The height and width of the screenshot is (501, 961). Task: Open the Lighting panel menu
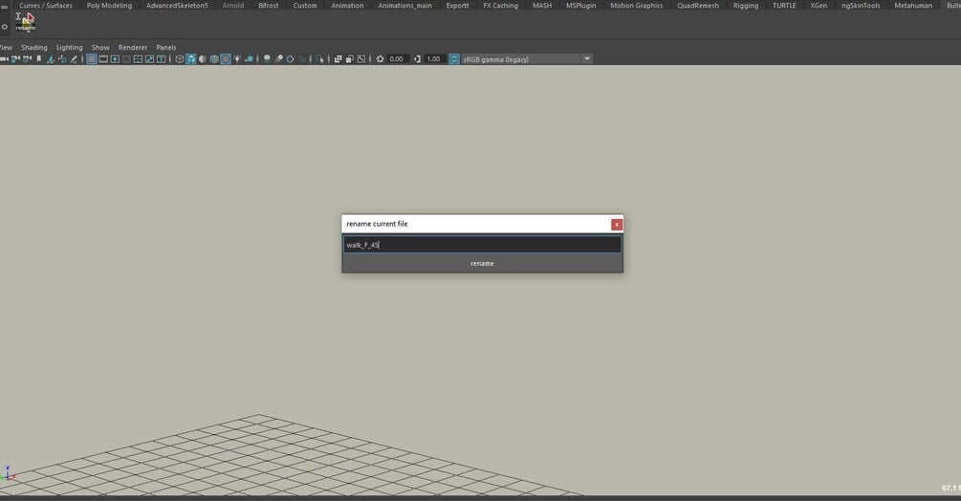(69, 47)
